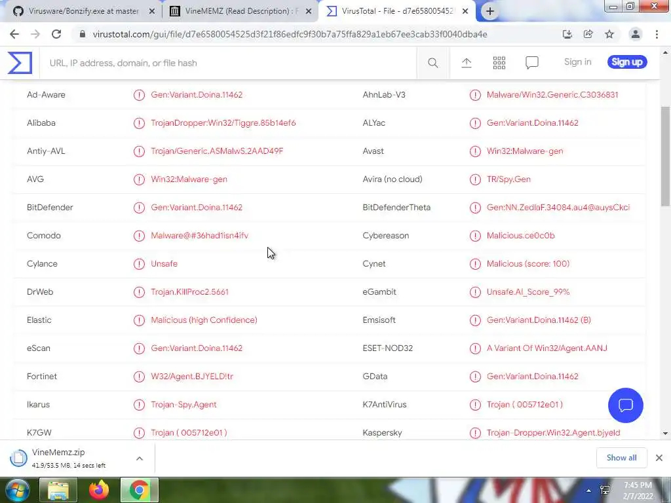Click the Trojan.KillProc2.5661 result

(x=189, y=292)
